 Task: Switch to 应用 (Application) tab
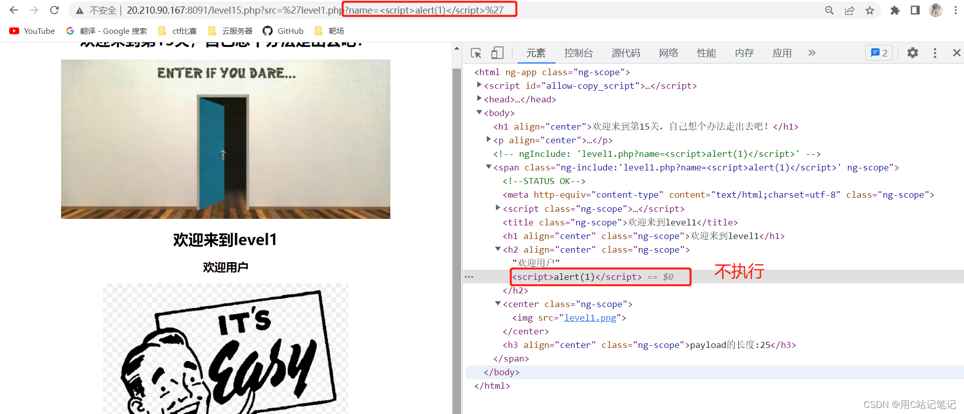(782, 53)
